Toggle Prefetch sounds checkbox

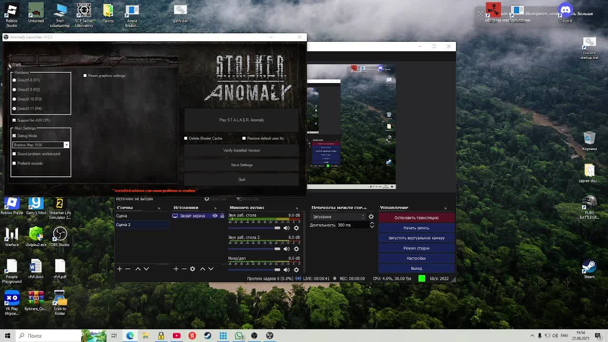coord(14,163)
